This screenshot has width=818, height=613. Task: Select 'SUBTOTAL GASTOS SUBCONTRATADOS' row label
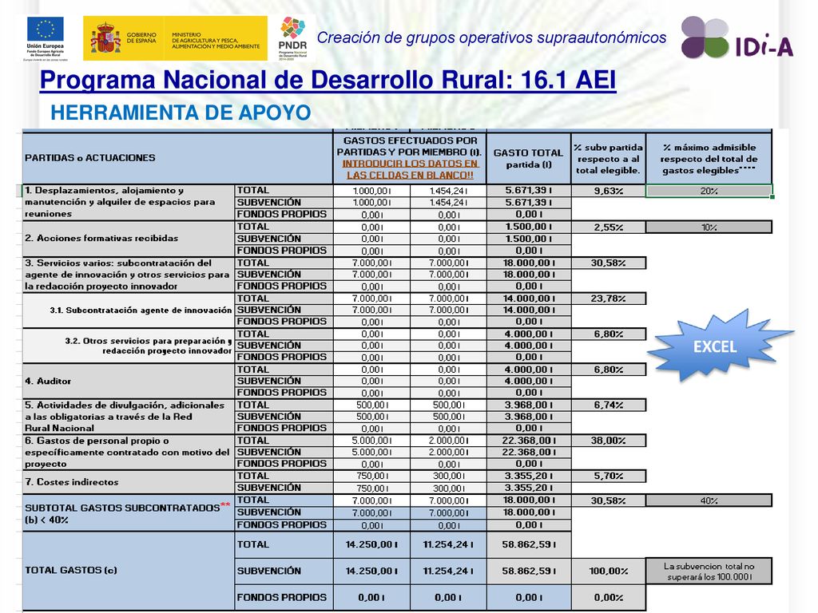click(x=128, y=513)
